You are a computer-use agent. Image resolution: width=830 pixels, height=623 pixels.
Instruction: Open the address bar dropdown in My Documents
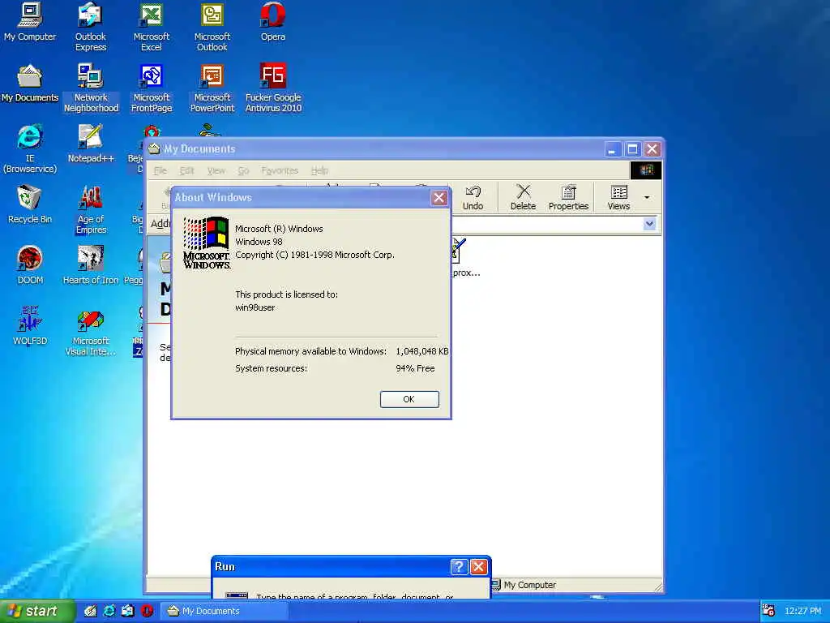649,224
